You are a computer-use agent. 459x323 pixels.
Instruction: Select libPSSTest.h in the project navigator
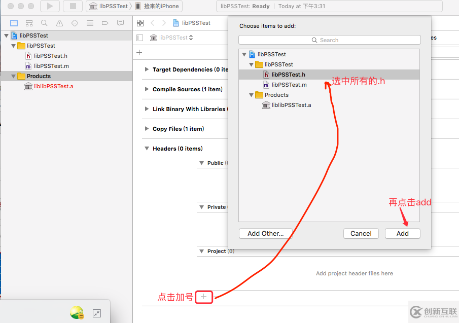(47, 56)
